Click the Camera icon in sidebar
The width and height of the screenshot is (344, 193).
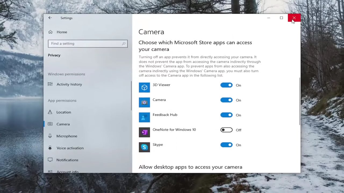tap(50, 124)
